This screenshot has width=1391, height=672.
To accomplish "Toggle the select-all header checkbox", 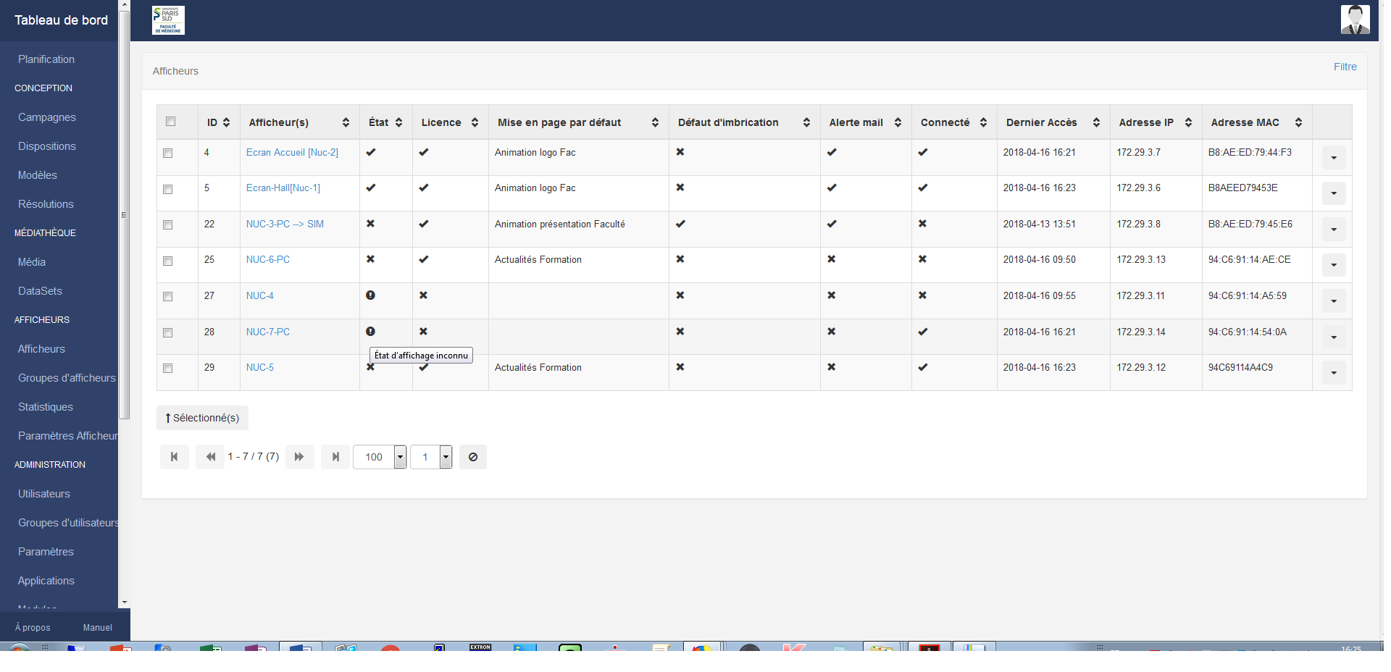I will (x=170, y=122).
